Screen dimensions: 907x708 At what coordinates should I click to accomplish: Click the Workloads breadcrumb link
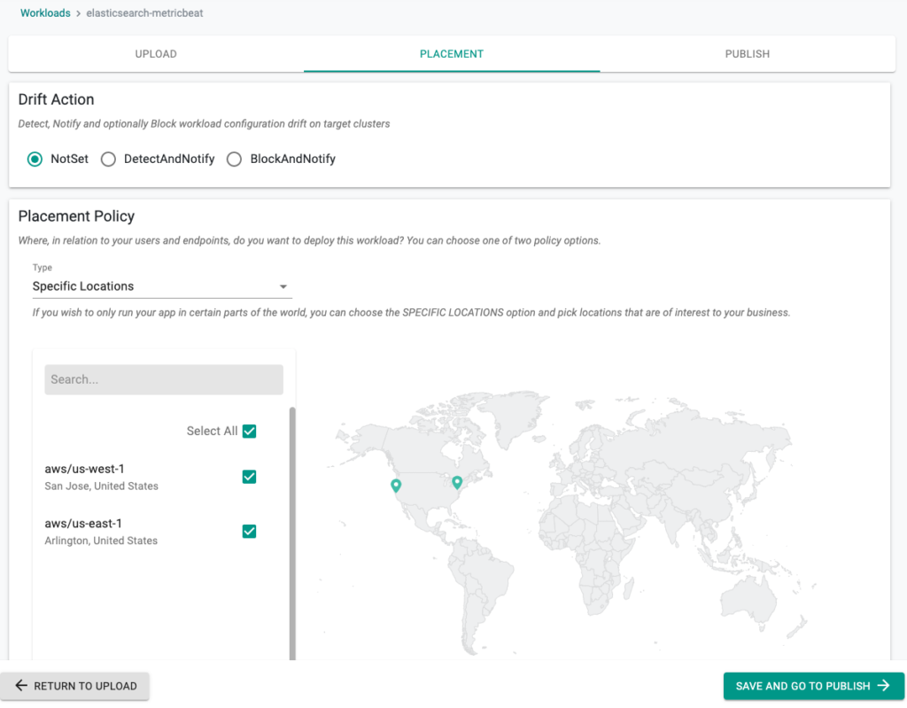45,13
